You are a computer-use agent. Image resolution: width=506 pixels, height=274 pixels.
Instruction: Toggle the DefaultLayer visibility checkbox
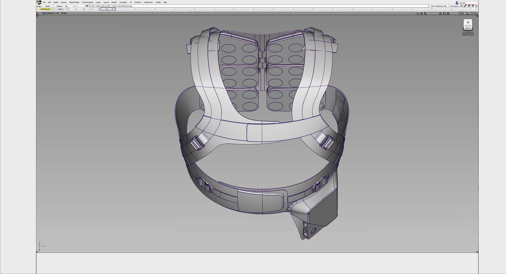click(x=53, y=9)
